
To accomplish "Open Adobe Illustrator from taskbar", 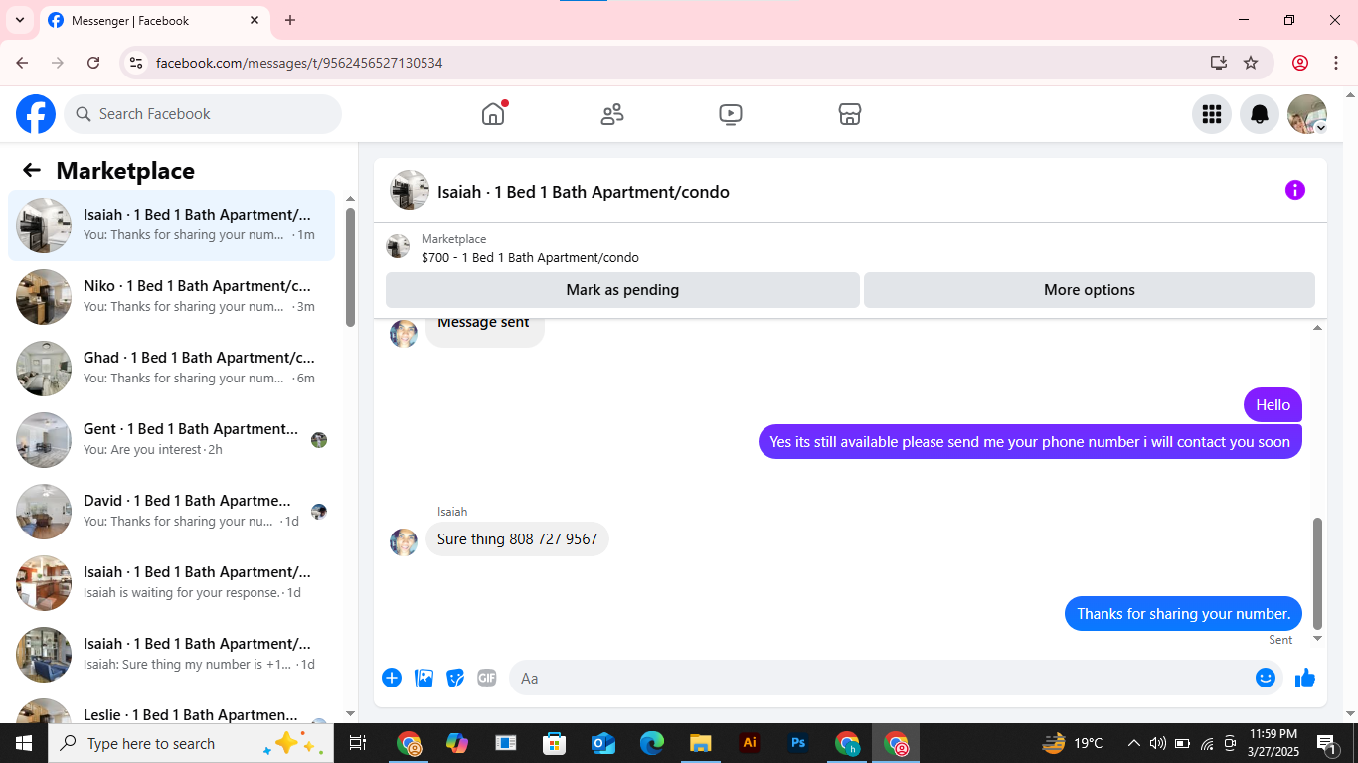I will tap(750, 743).
